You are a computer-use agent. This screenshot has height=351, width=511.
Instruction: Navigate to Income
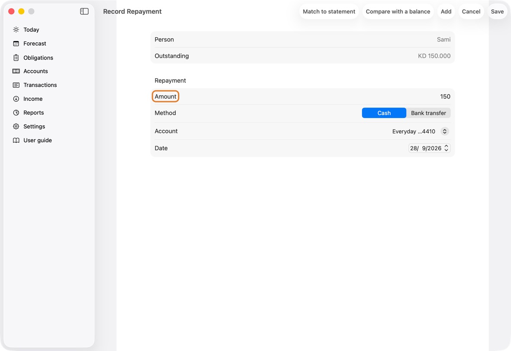point(33,99)
